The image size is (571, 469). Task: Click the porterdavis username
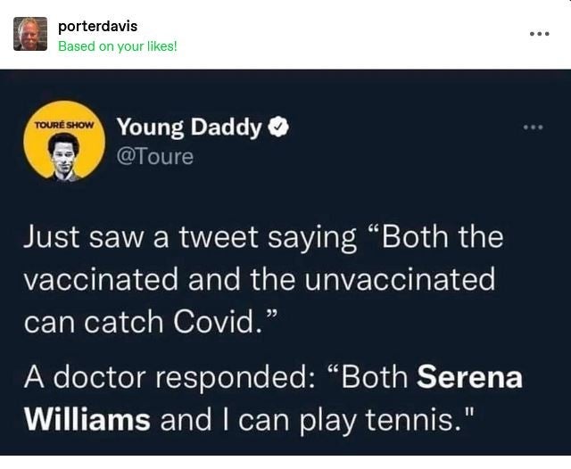(97, 26)
